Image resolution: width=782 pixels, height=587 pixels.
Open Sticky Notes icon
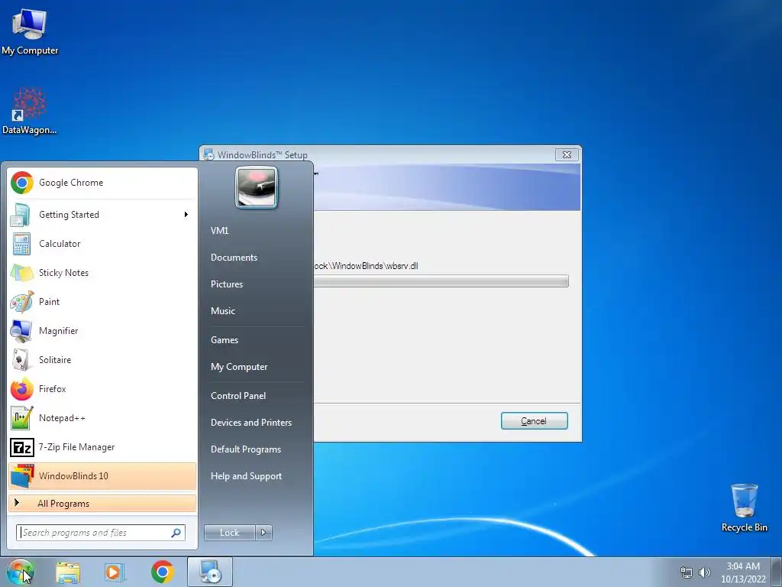21,273
